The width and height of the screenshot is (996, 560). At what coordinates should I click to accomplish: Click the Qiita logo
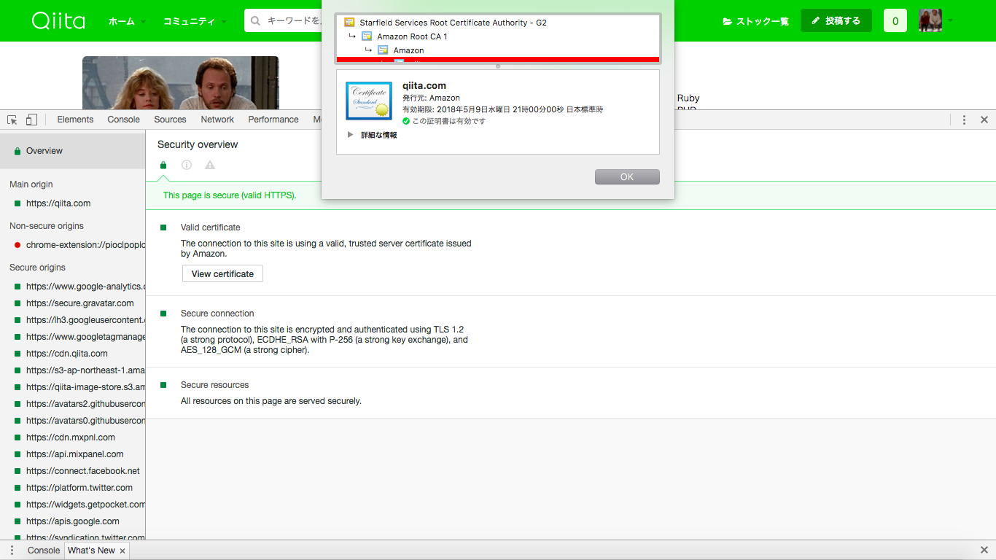pyautogui.click(x=58, y=21)
